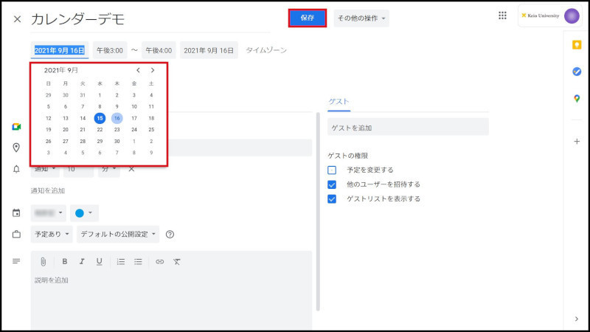The width and height of the screenshot is (590, 332).
Task: Select the ゲスト tab
Action: pyautogui.click(x=339, y=102)
